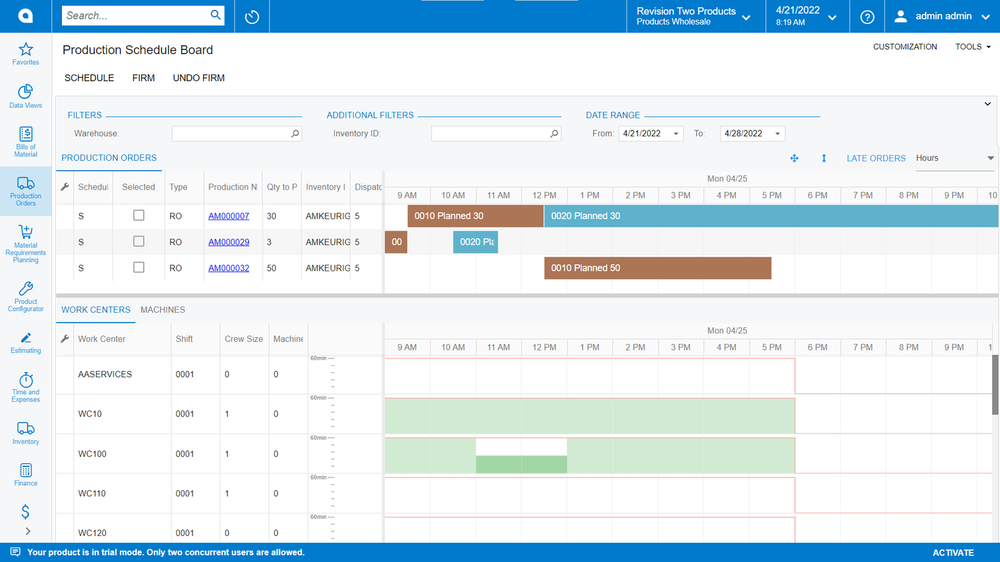
Task: Click the brown 0010 Planned 50 bar
Action: point(657,268)
